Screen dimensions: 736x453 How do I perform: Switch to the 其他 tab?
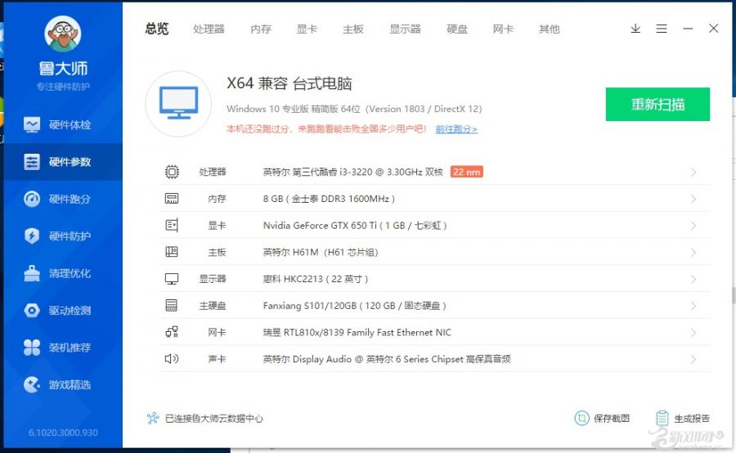550,29
